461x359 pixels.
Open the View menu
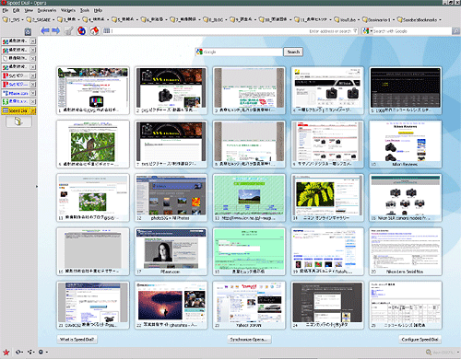pos(29,10)
